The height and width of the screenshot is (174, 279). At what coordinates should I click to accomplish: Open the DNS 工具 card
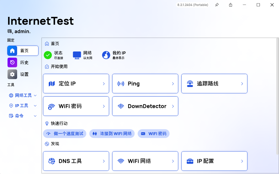(76, 161)
